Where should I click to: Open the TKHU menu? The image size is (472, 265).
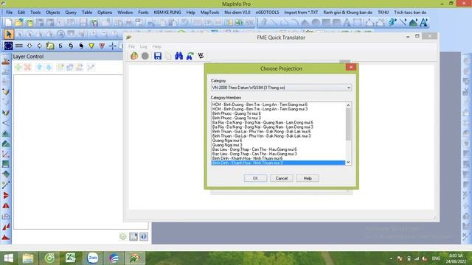383,13
